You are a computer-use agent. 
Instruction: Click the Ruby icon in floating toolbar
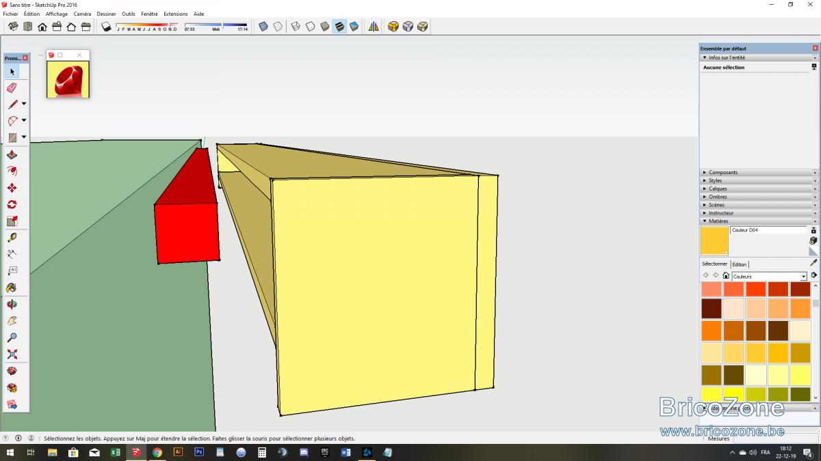(x=68, y=79)
